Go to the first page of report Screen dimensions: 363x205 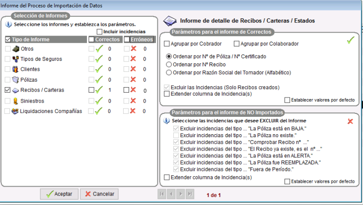[x=162, y=194]
